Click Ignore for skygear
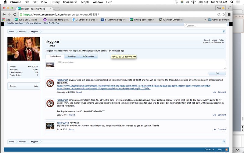Viewport: 244px width, 153px height. click(x=214, y=40)
